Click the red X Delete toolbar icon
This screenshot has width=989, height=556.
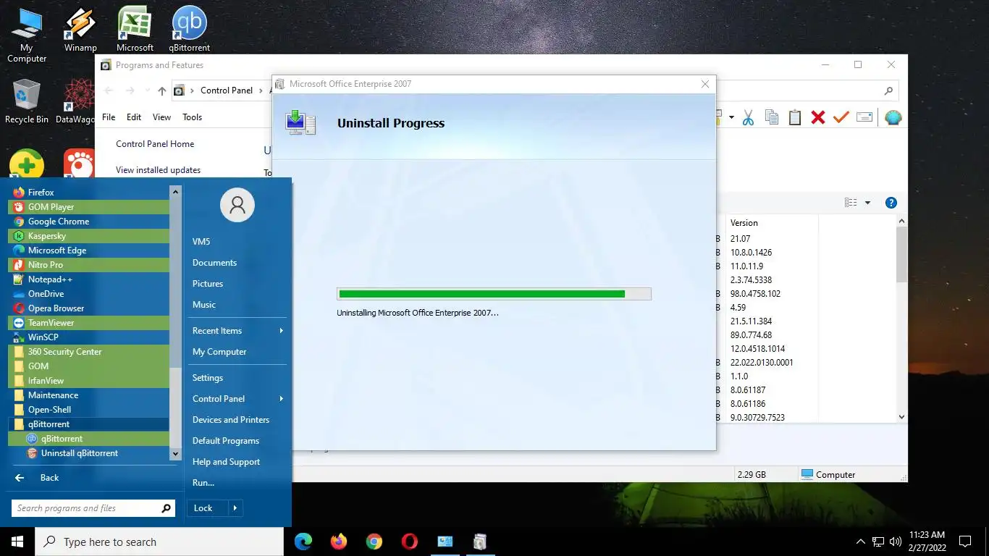(x=818, y=117)
